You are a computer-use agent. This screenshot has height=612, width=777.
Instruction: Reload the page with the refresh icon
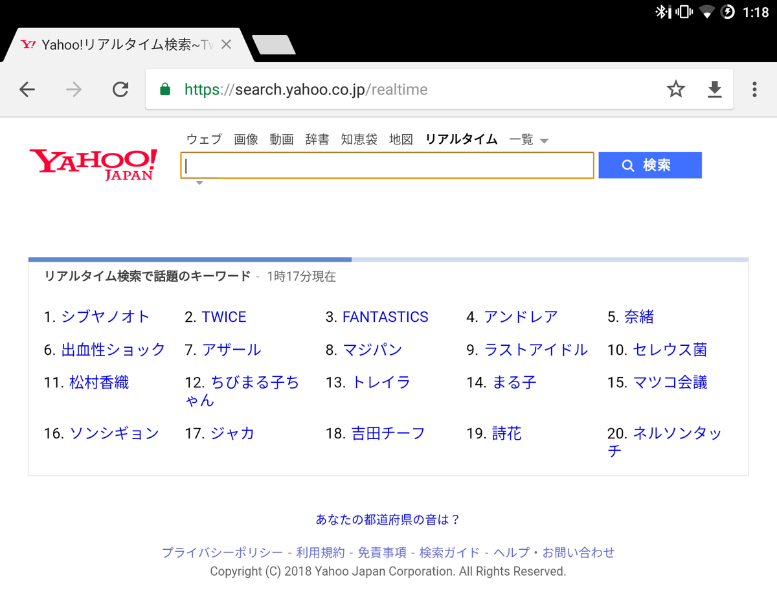pos(120,89)
